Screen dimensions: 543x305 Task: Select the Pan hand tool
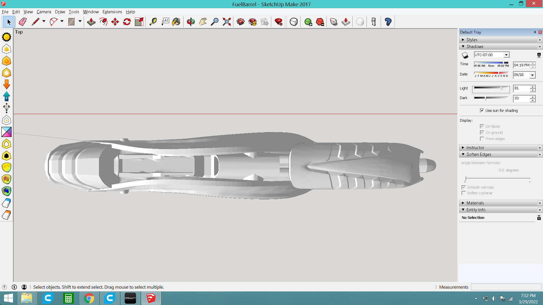coord(203,22)
